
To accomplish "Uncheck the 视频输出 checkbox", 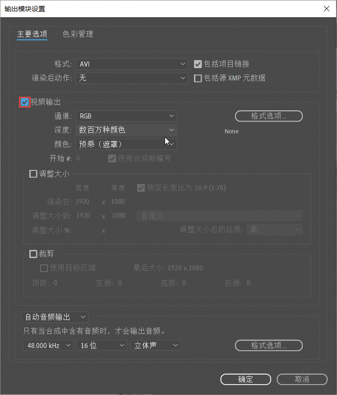I will 25,102.
